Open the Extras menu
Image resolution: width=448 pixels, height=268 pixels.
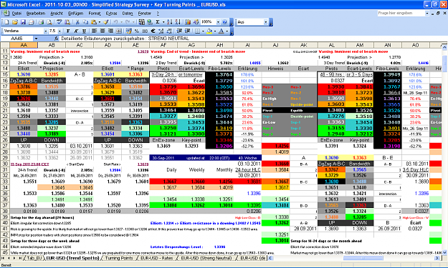coord(111,14)
